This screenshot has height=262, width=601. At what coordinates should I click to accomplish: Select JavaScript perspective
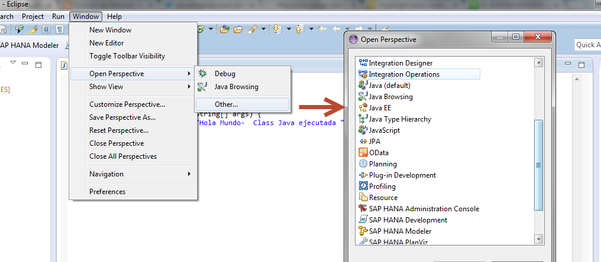tap(379, 130)
